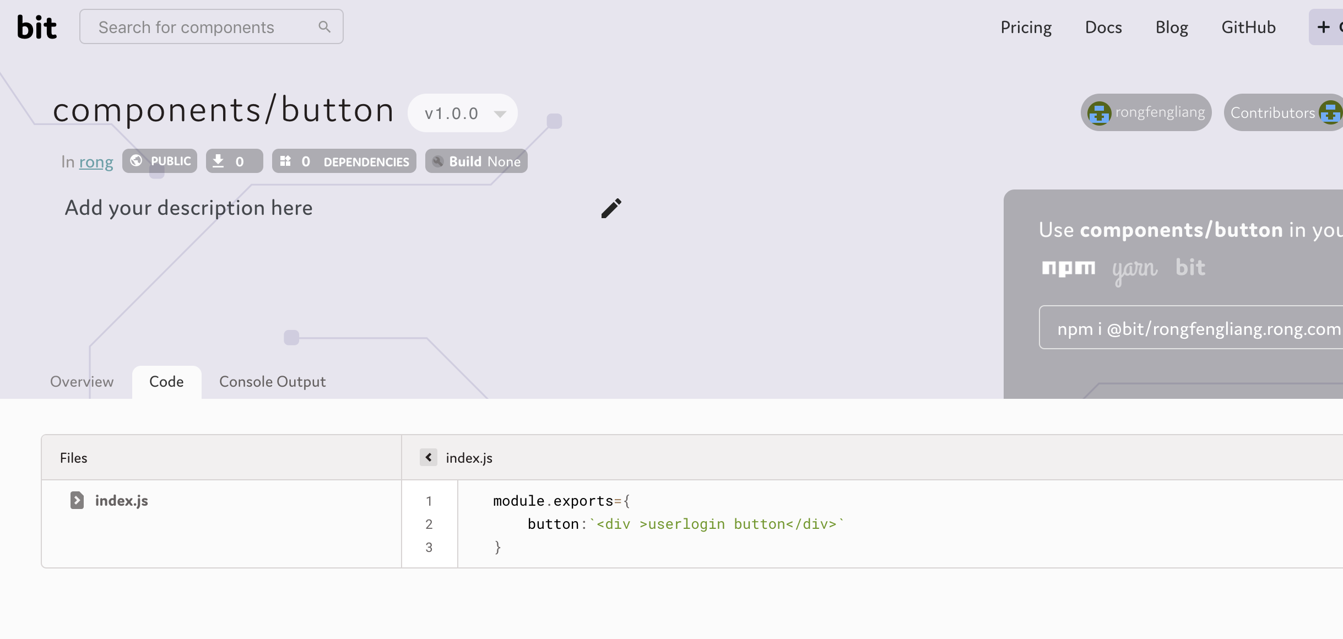Click the Contributors avatar icon
This screenshot has height=639, width=1343.
coord(1332,111)
